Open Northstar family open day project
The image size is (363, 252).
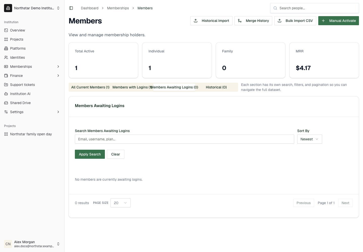[32, 134]
